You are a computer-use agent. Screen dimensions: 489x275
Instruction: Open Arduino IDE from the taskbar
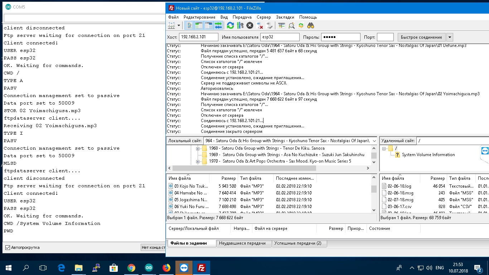(149, 267)
